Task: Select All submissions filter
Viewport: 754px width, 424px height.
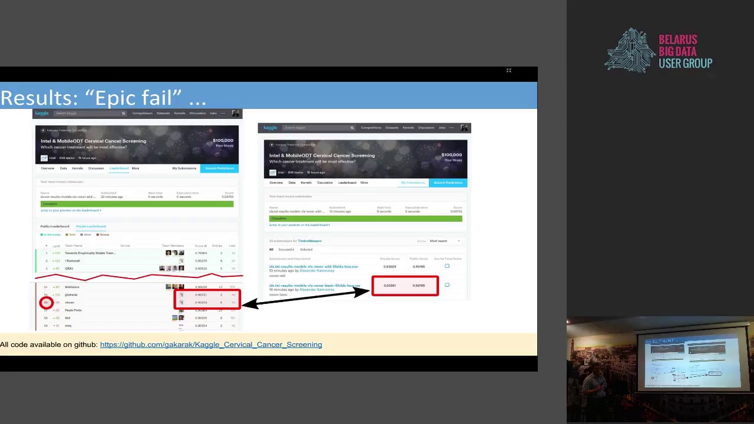Action: pos(271,250)
